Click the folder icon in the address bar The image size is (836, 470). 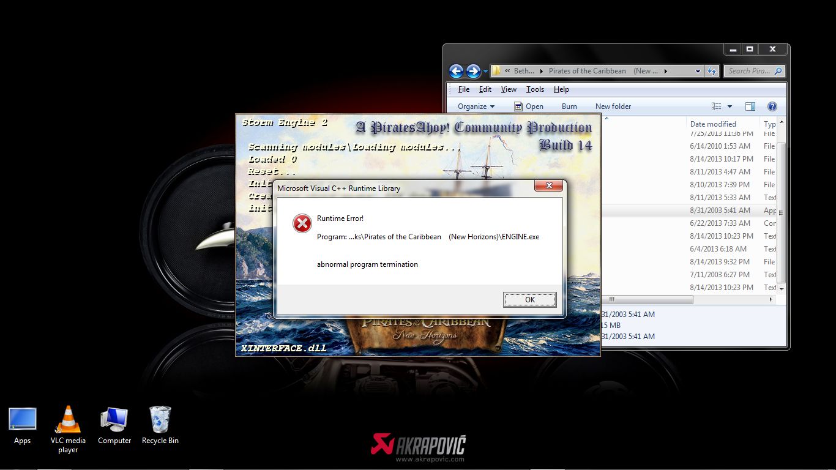pyautogui.click(x=496, y=71)
